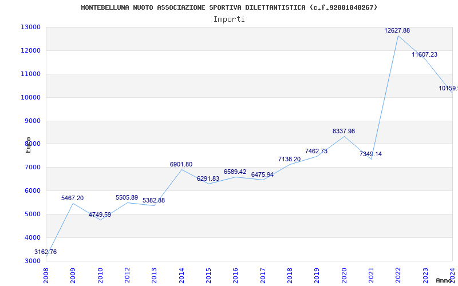Select the Montebelluna Nuoto chart title

click(x=230, y=7)
